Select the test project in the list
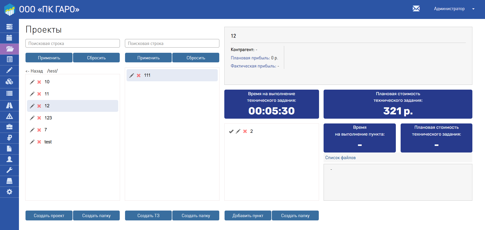Viewport: 485px width, 230px height. click(x=72, y=142)
